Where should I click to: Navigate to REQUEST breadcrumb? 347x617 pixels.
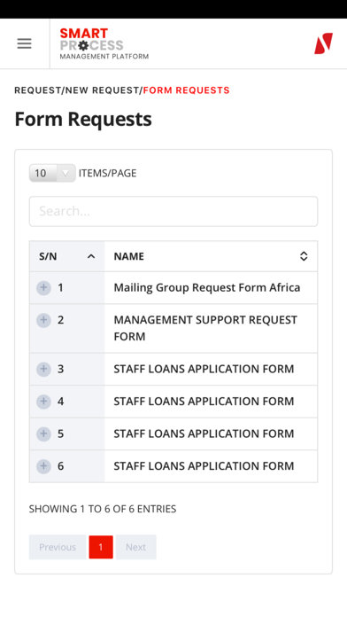click(x=37, y=90)
